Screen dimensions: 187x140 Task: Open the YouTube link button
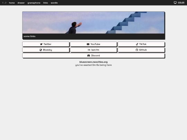pyautogui.click(x=93, y=44)
